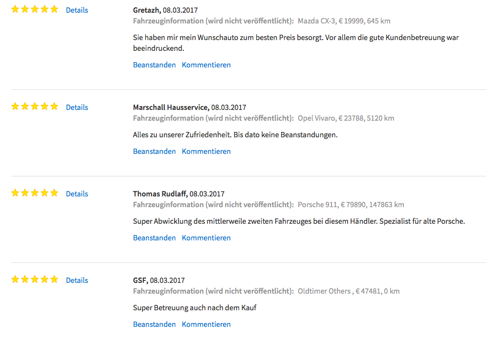Click Beanstanden under the Oldtimer Others review
The height and width of the screenshot is (343, 486).
[x=155, y=324]
